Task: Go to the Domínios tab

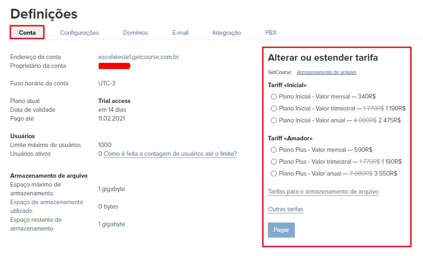Action: 136,33
